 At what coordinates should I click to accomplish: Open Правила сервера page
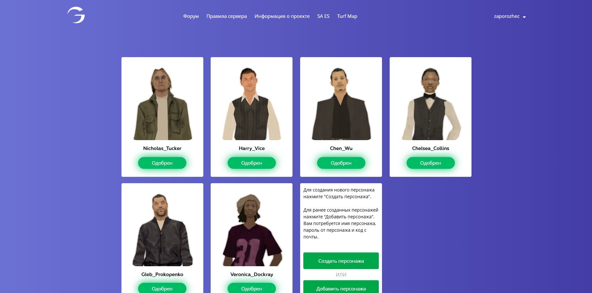(227, 16)
